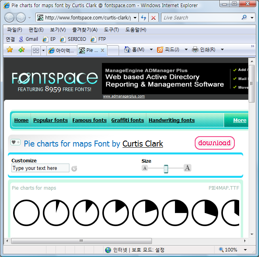Close the Pie ... tab
This screenshot has width=259, height=257.
point(102,50)
